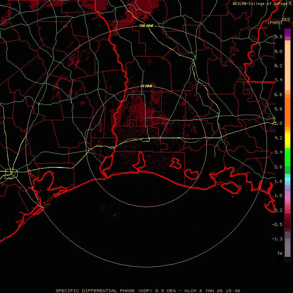The height and width of the screenshot is (293, 293).
Task: Click the 1.0 value on the color scale
Action: 278,196
